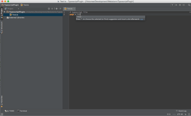Click the 'page' keyword on line 2
This screenshot has height=116, width=191.
coord(72,15)
